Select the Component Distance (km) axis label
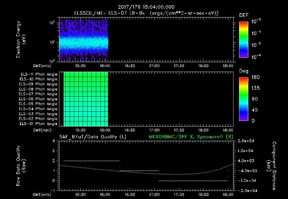The image size is (288, 199). coord(272,166)
